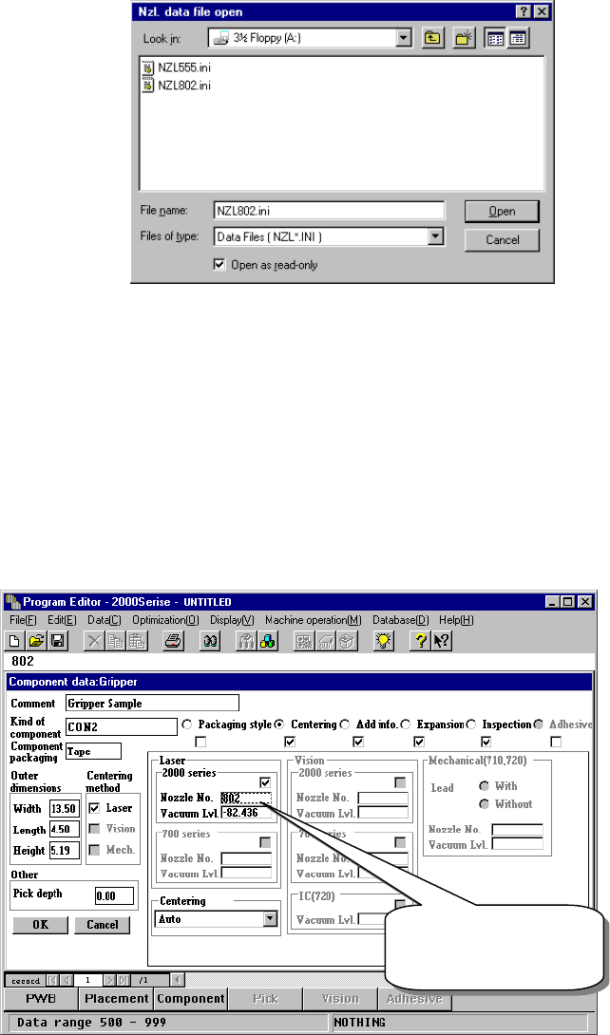
Task: Click the Laser 2000 series Nozzle No. field
Action: [246, 798]
